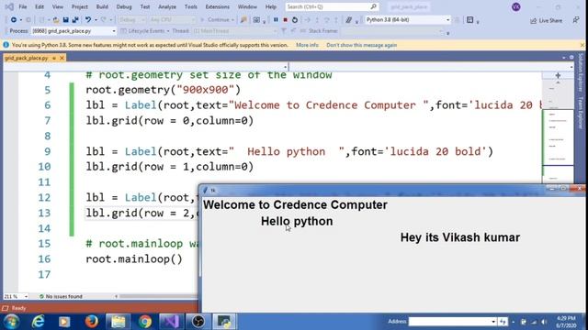Image resolution: width=588 pixels, height=330 pixels.
Task: Click the Undo arrow icon
Action: tap(88, 20)
